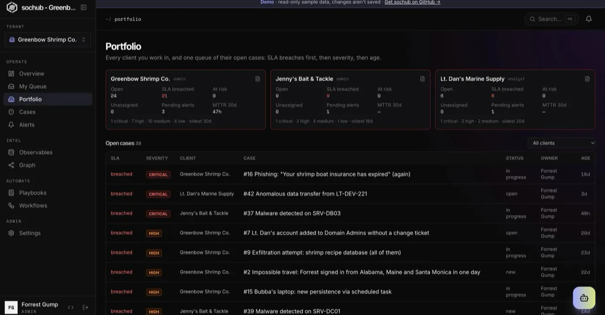This screenshot has height=315, width=605.
Task: Click the Settings gear icon
Action: [11, 233]
